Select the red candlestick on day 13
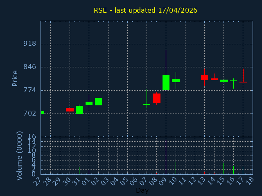The image size is (262, 196). coord(204,78)
